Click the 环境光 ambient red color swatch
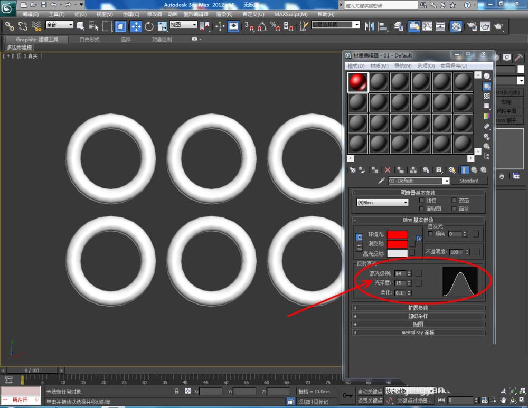The width and height of the screenshot is (528, 408). (398, 235)
